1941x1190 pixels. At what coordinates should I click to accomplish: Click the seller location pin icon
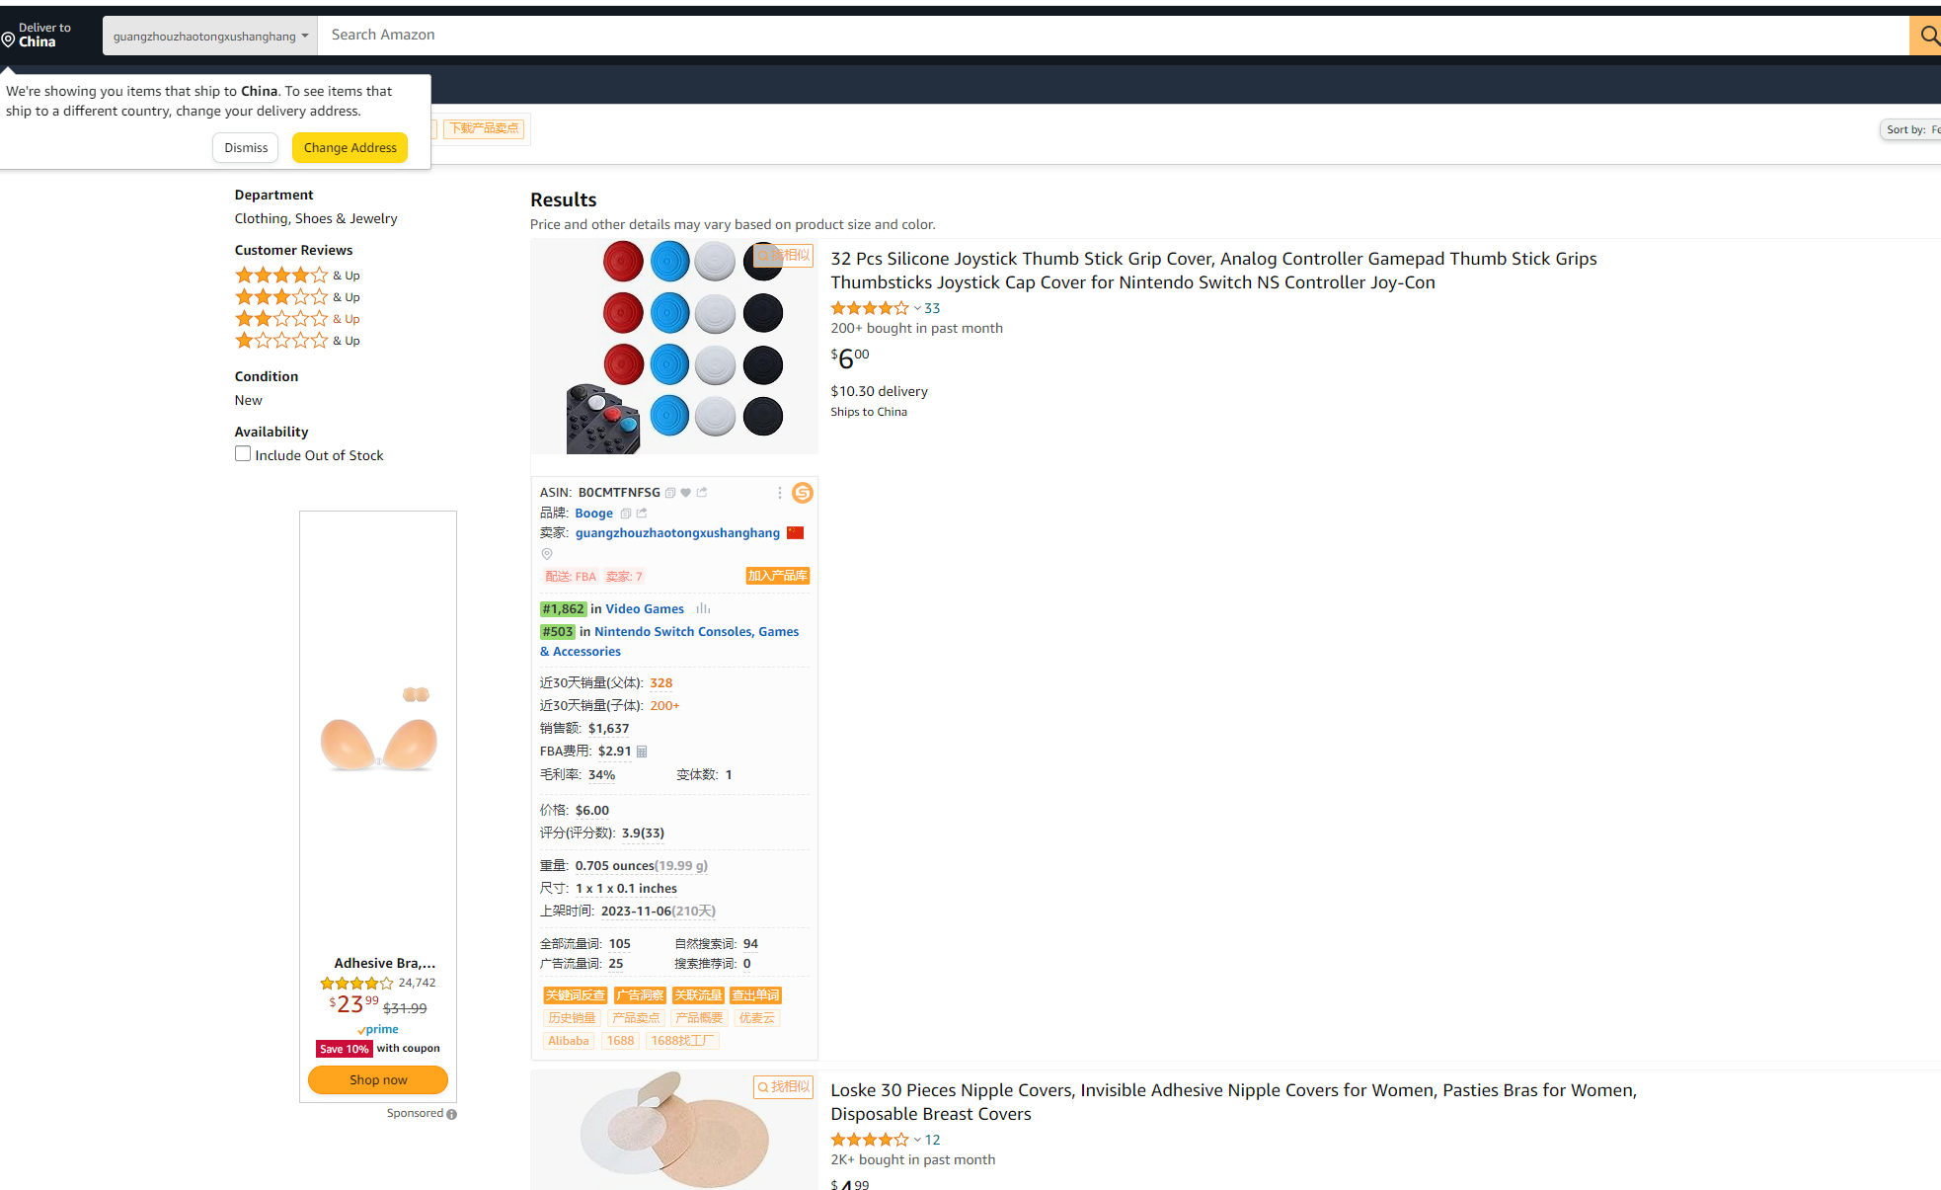click(547, 554)
